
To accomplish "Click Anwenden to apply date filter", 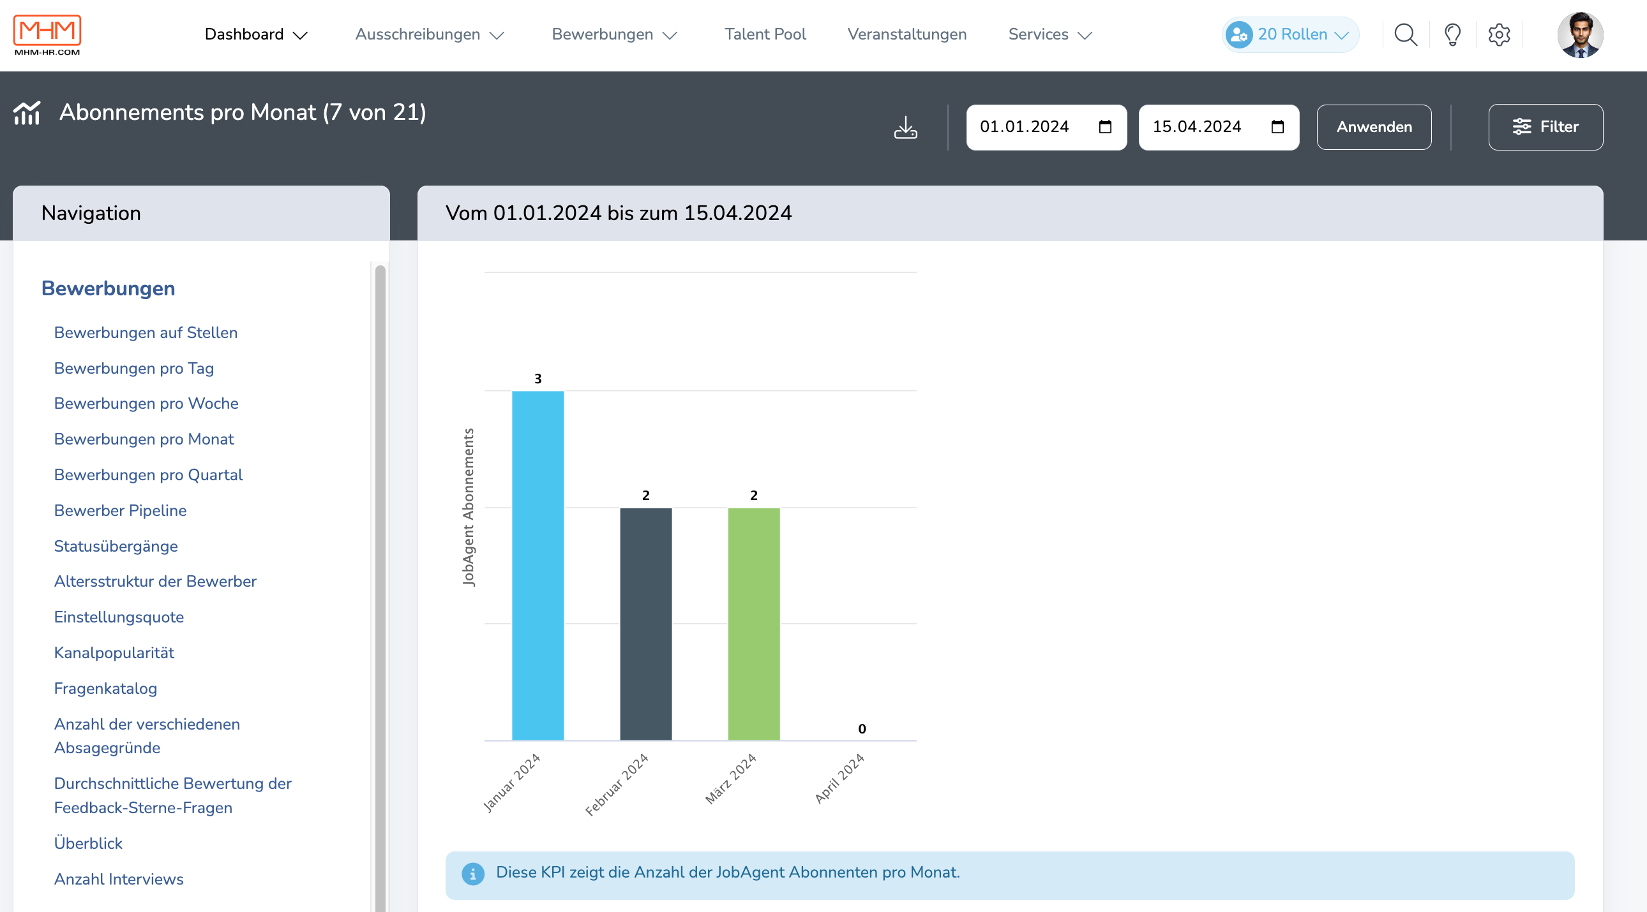I will (1374, 127).
